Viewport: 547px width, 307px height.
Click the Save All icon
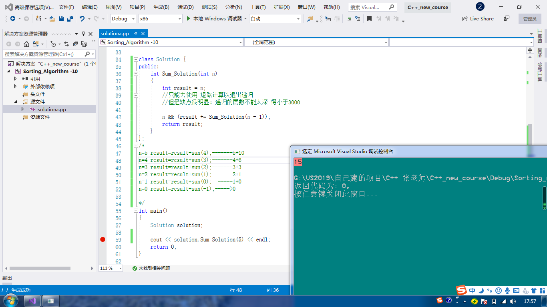[70, 19]
